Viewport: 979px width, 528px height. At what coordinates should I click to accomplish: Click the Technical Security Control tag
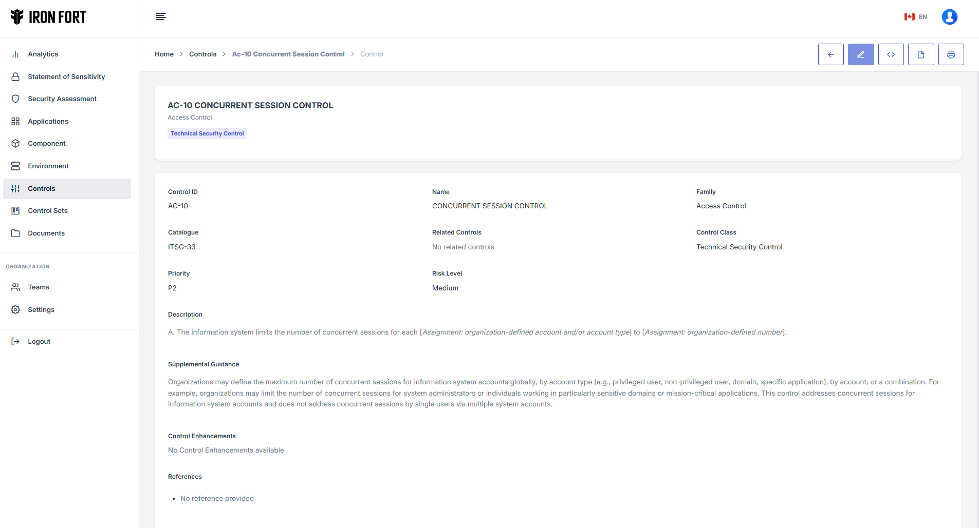[x=207, y=133]
